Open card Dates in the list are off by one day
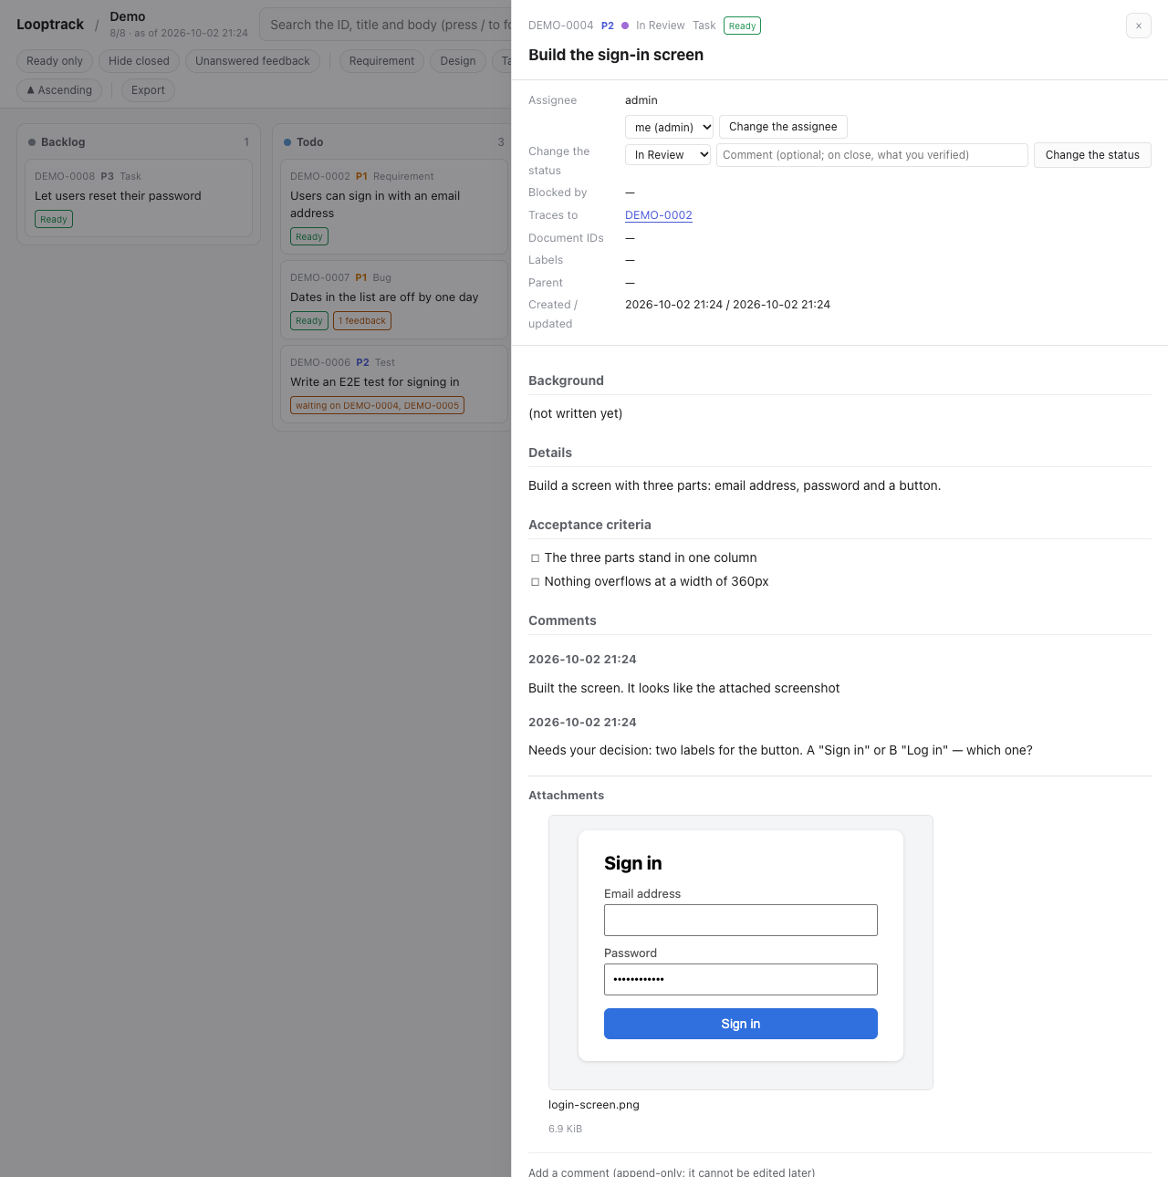 point(394,299)
